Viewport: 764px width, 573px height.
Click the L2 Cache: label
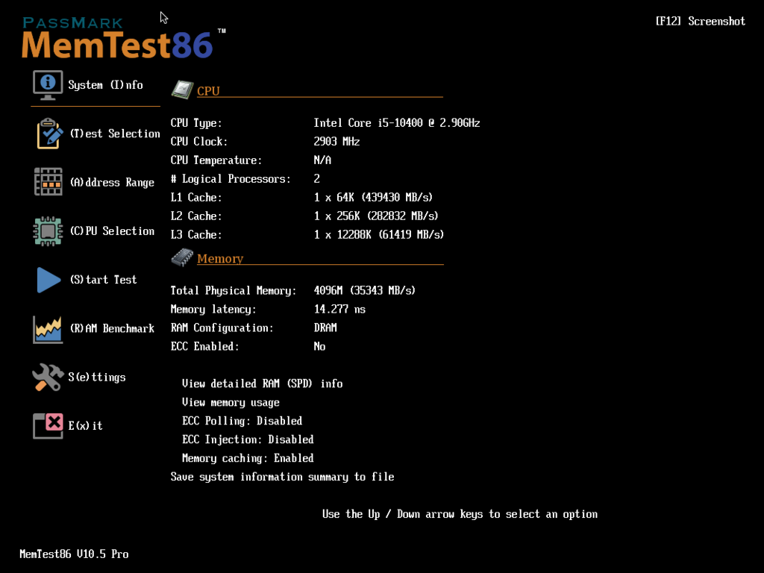(x=196, y=216)
